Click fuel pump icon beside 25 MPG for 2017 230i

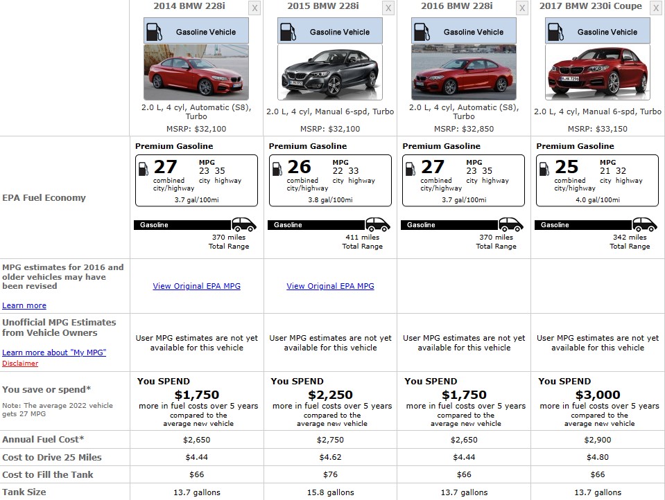[544, 169]
